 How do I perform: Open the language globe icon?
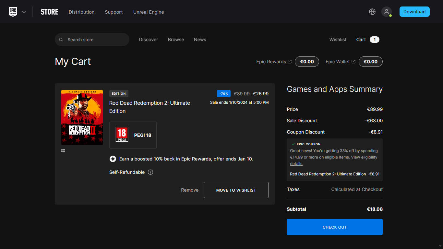click(372, 12)
